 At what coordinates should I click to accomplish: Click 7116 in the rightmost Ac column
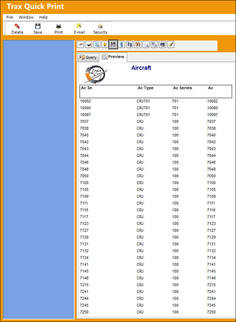tap(211, 210)
